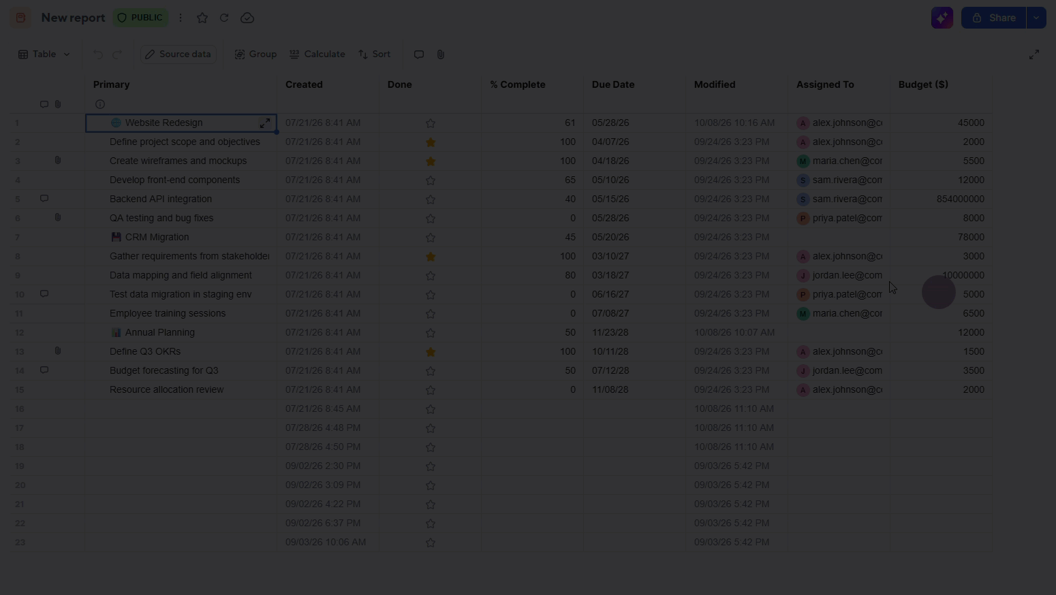Screen dimensions: 1056x595
Task: Select row number 16
Action: (20, 408)
